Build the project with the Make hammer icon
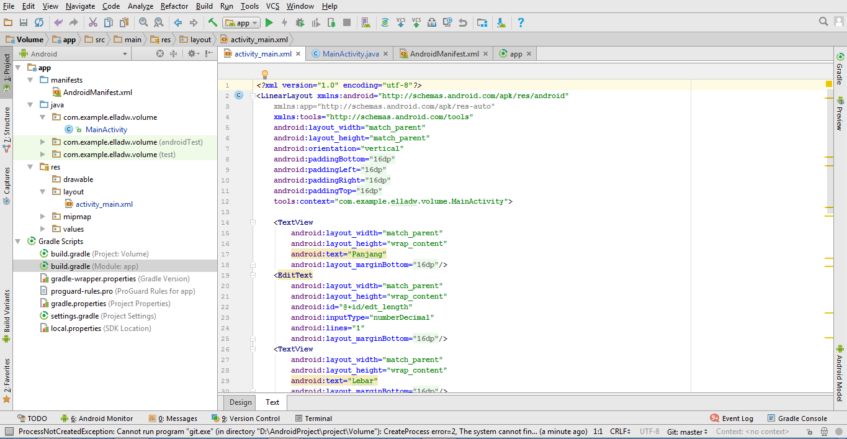Image resolution: width=847 pixels, height=439 pixels. point(213,21)
